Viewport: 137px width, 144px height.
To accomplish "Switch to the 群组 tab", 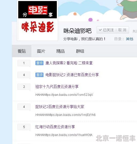I will (x=80, y=51).
